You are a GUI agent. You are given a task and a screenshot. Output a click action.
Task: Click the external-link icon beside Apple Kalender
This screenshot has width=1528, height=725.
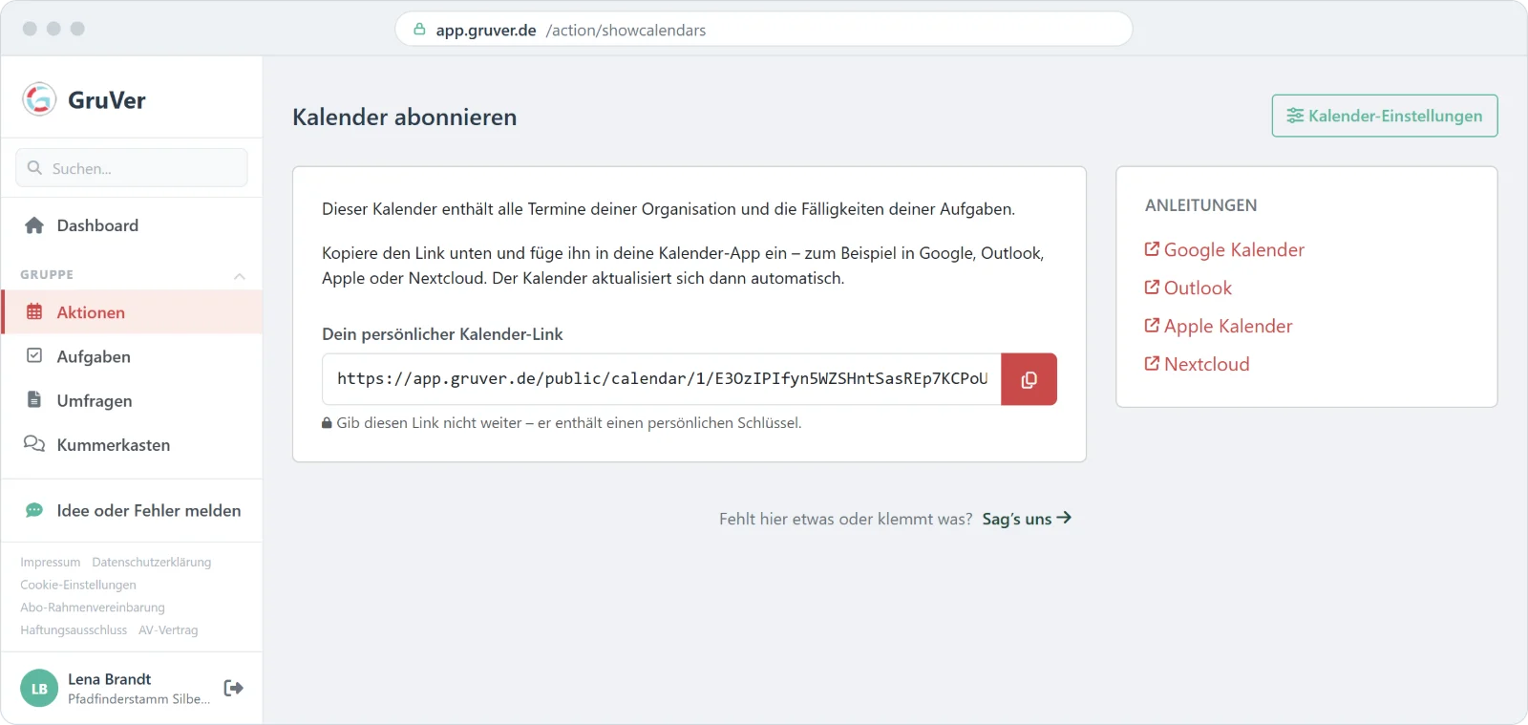coord(1152,326)
